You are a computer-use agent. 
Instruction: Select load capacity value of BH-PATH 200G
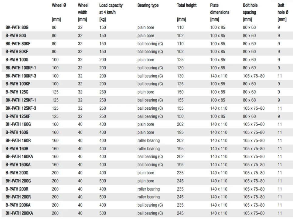tap(103, 181)
